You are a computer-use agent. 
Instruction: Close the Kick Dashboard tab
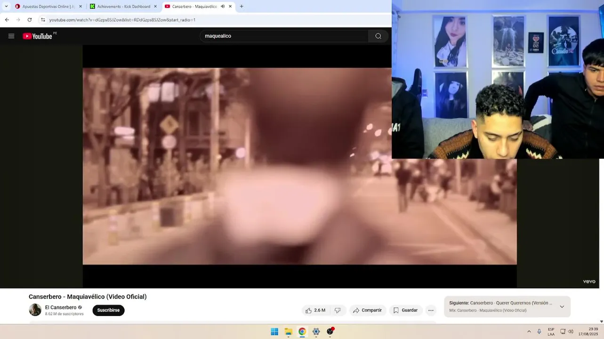tap(155, 7)
